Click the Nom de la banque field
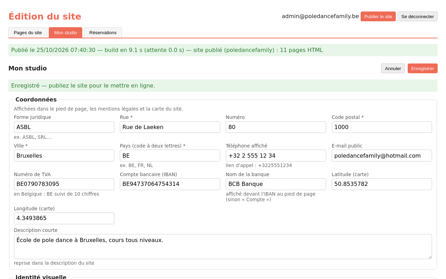The width and height of the screenshot is (446, 279). [x=276, y=184]
